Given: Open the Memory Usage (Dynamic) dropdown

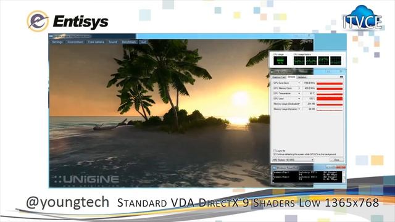Looking at the screenshot, I should [x=299, y=109].
